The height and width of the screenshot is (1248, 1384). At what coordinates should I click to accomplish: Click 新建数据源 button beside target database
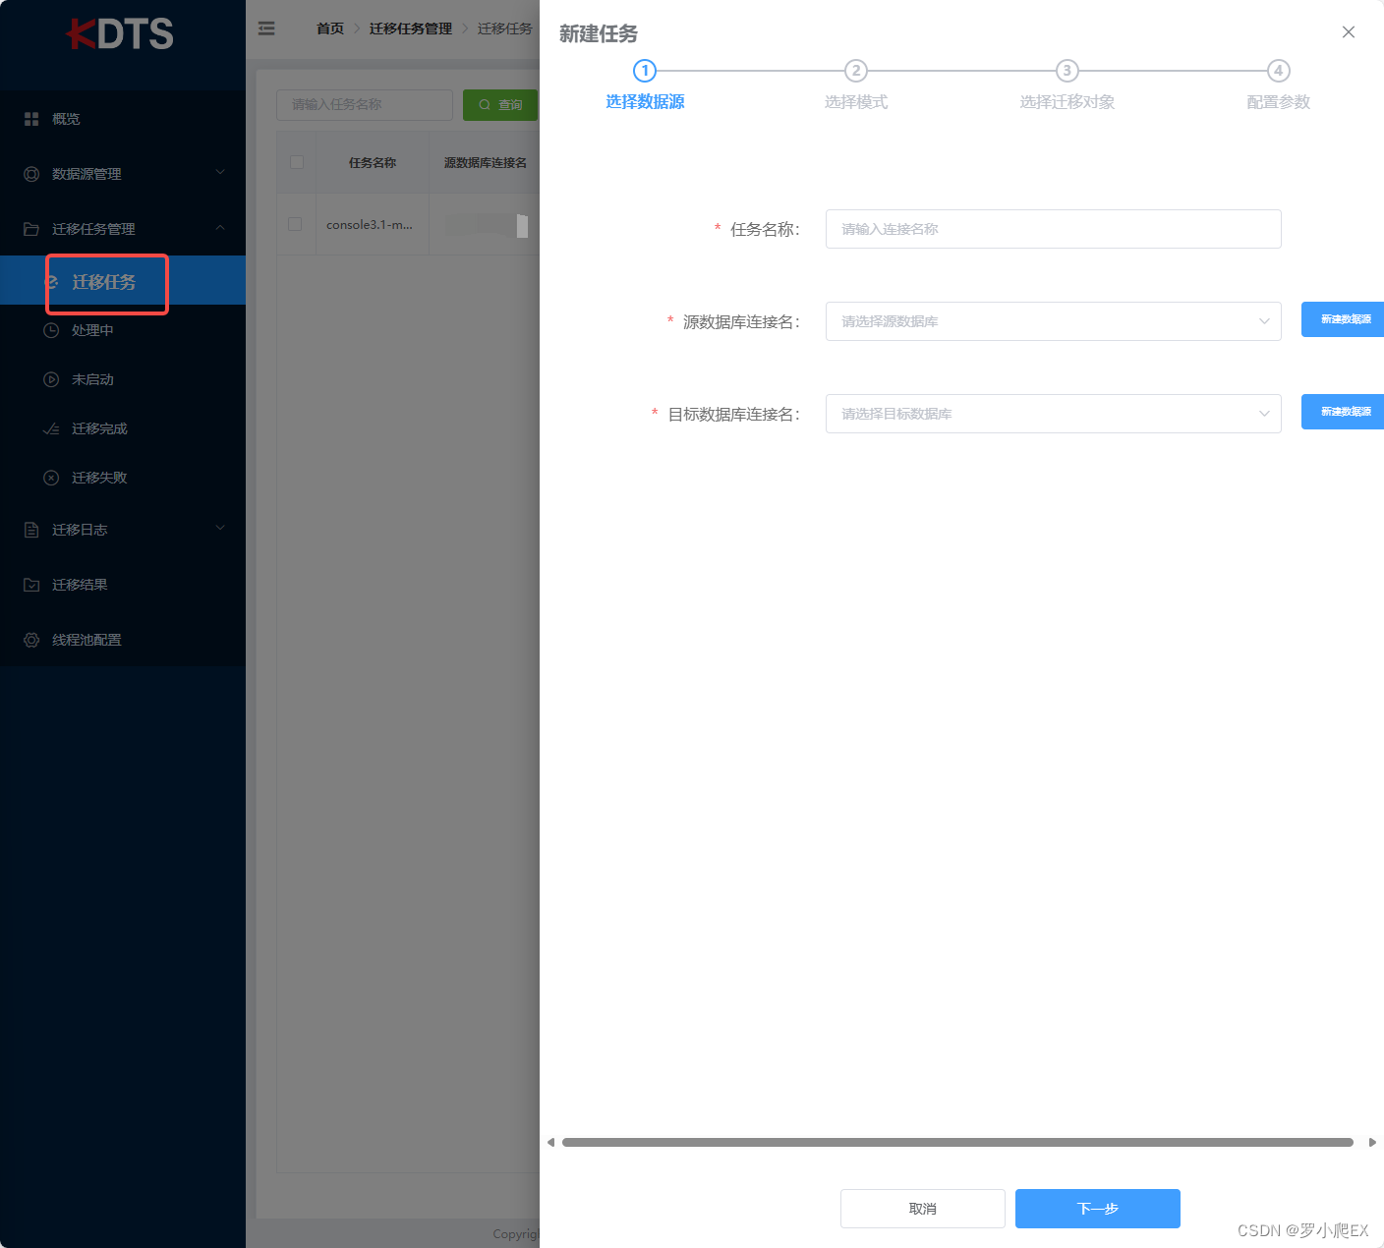click(1343, 412)
